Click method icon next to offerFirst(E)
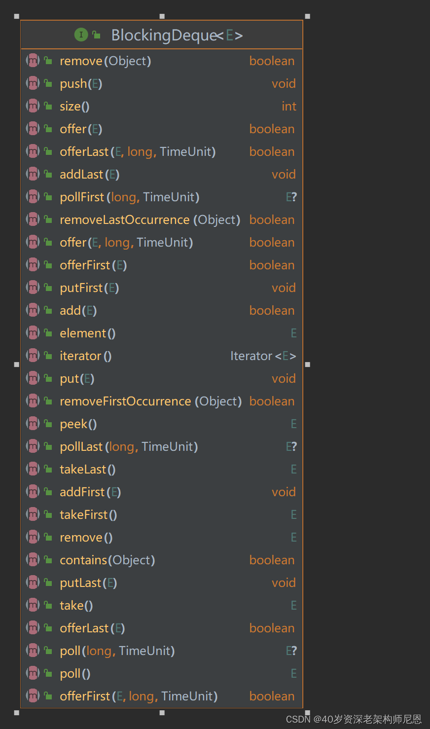The image size is (430, 729). [x=33, y=265]
